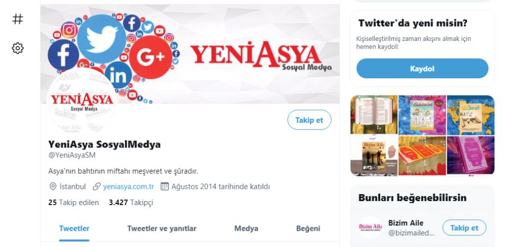Switch to the Tweetler ve yanıtlar tab
Viewport: 506px width, 247px height.
coord(162,229)
